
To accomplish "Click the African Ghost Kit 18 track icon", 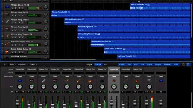I will pos(7,7).
